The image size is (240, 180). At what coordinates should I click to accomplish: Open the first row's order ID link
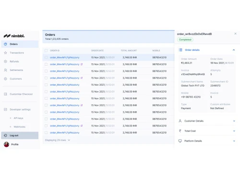coord(64,58)
